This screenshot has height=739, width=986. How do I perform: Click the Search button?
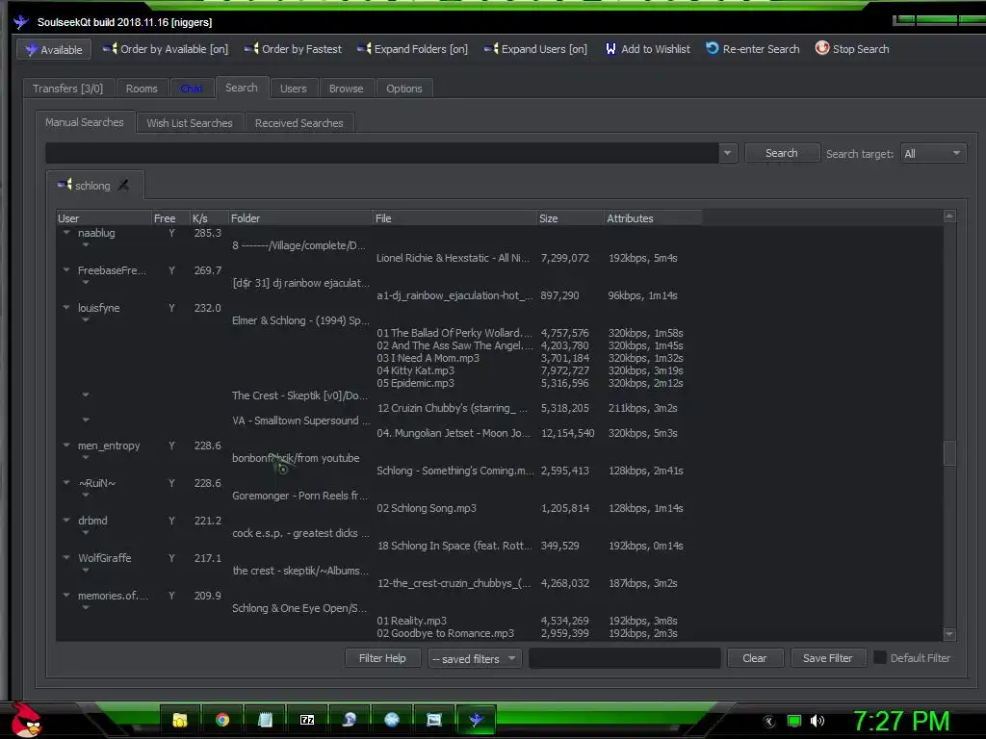pyautogui.click(x=782, y=153)
